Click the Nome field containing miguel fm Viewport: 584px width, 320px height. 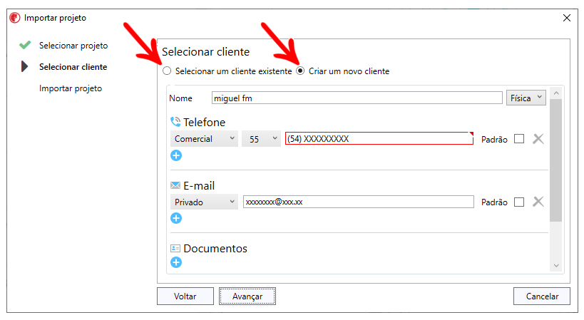click(x=357, y=98)
